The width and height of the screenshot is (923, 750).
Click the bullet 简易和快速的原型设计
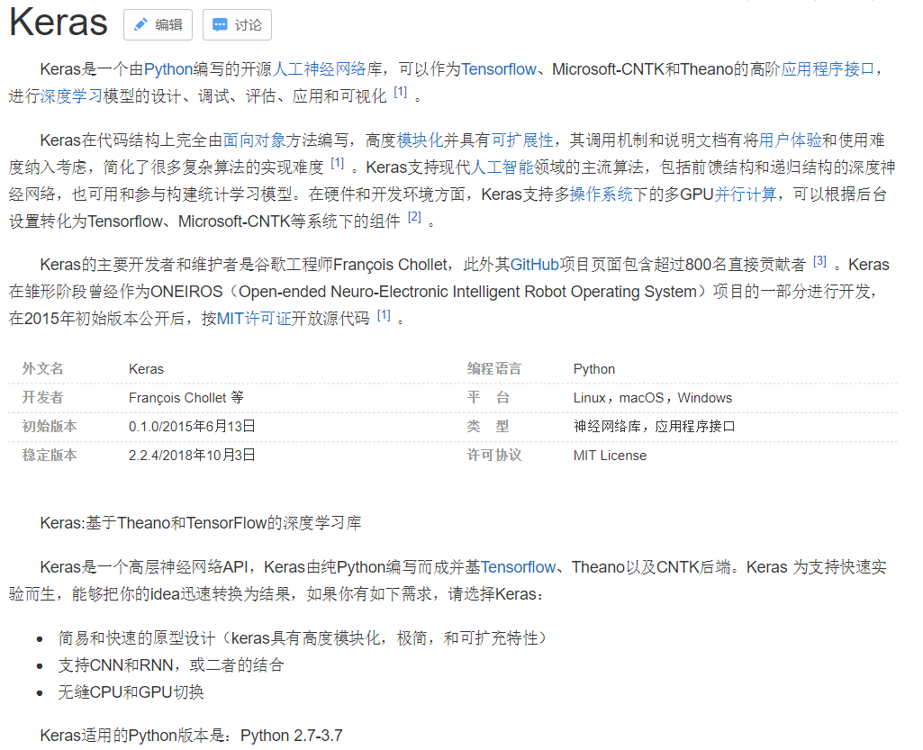pos(302,638)
